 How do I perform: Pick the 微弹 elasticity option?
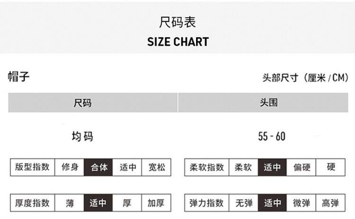[301, 203]
